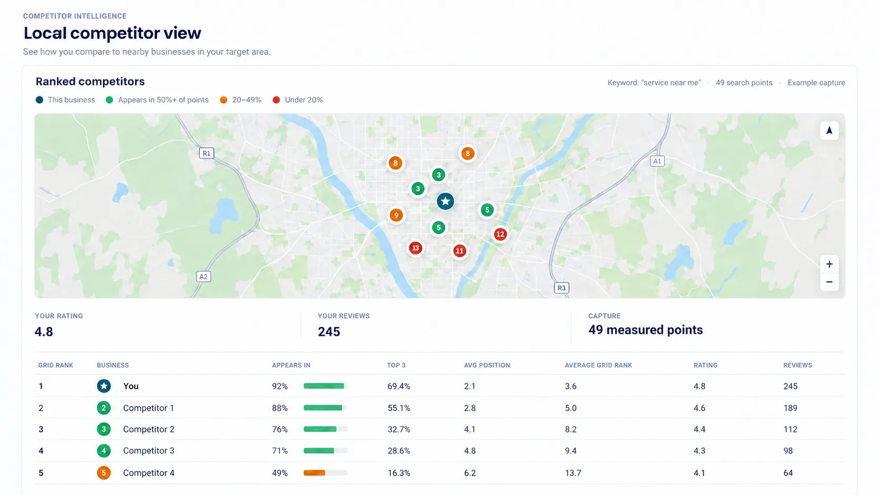Image resolution: width=879 pixels, height=495 pixels.
Task: Sort by the GRID RANK column header
Action: (x=56, y=365)
